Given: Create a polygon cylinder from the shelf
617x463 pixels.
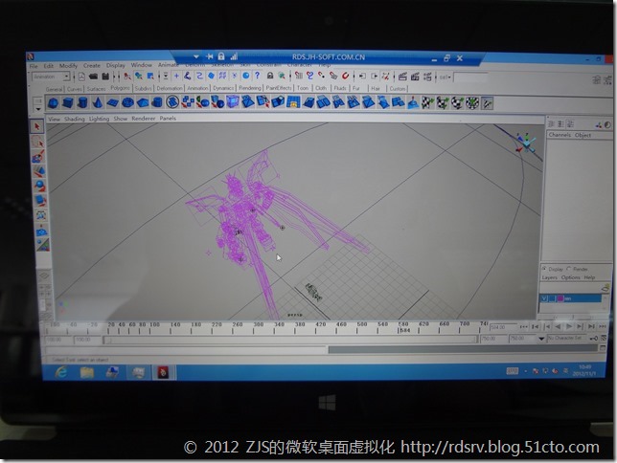Looking at the screenshot, I should click(x=82, y=103).
